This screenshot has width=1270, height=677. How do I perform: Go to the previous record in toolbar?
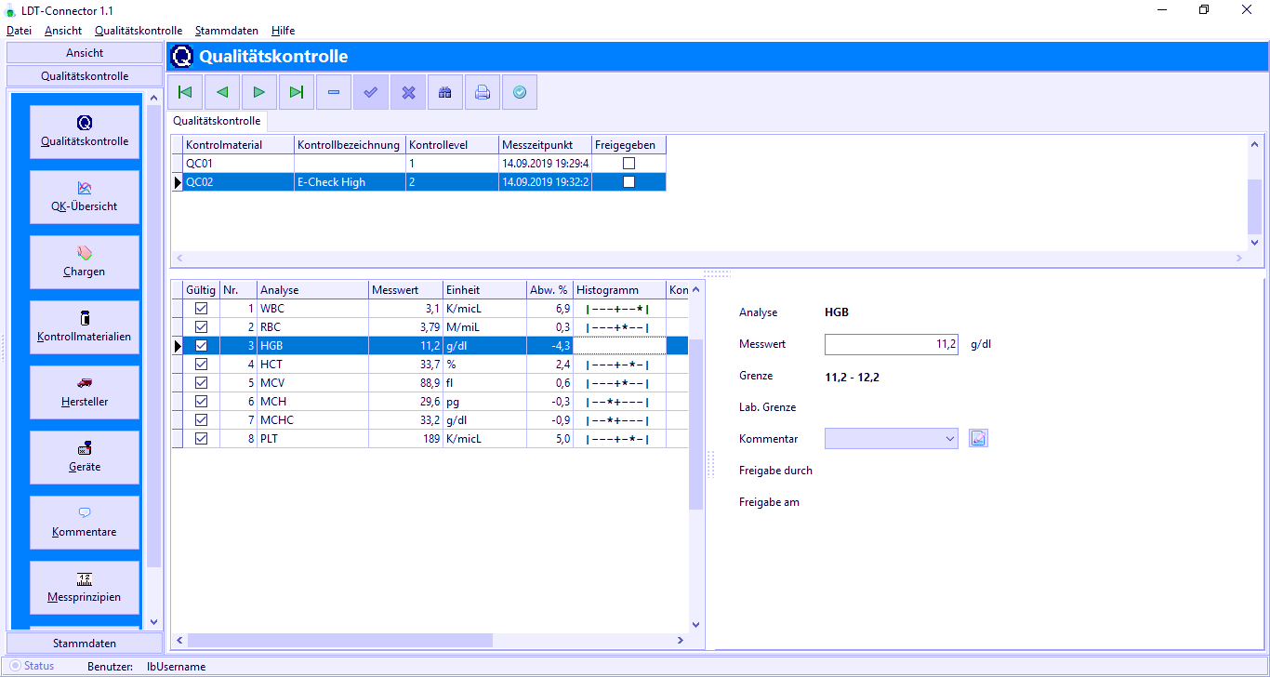tap(222, 92)
